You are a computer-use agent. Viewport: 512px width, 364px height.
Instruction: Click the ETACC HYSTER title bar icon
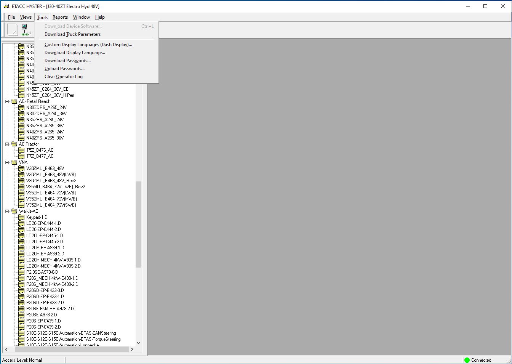click(6, 6)
